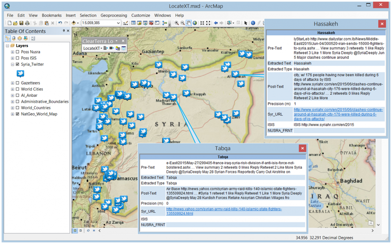Screen dimensions: 392x244
Task: Choose the Select Elements arrow tool
Action: point(246,23)
